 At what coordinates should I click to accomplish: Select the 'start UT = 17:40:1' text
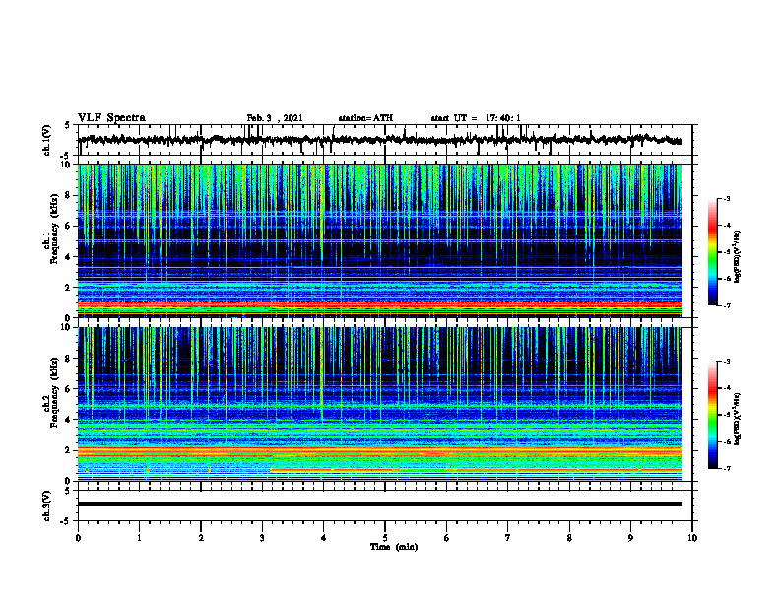(476, 118)
